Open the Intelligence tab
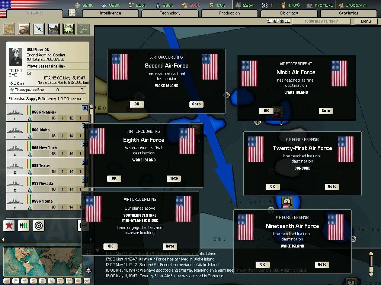Viewport: 381px width, 285px height. (x=111, y=13)
